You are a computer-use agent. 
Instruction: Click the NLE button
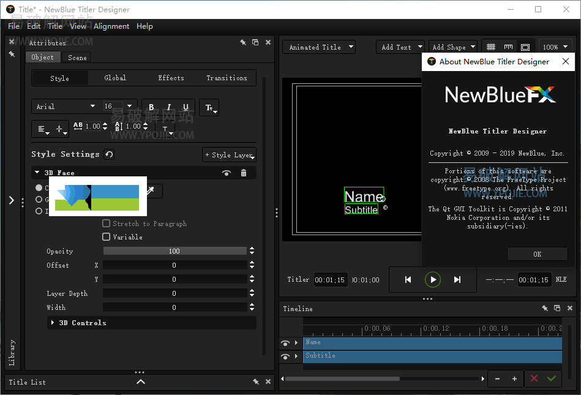pyautogui.click(x=561, y=279)
